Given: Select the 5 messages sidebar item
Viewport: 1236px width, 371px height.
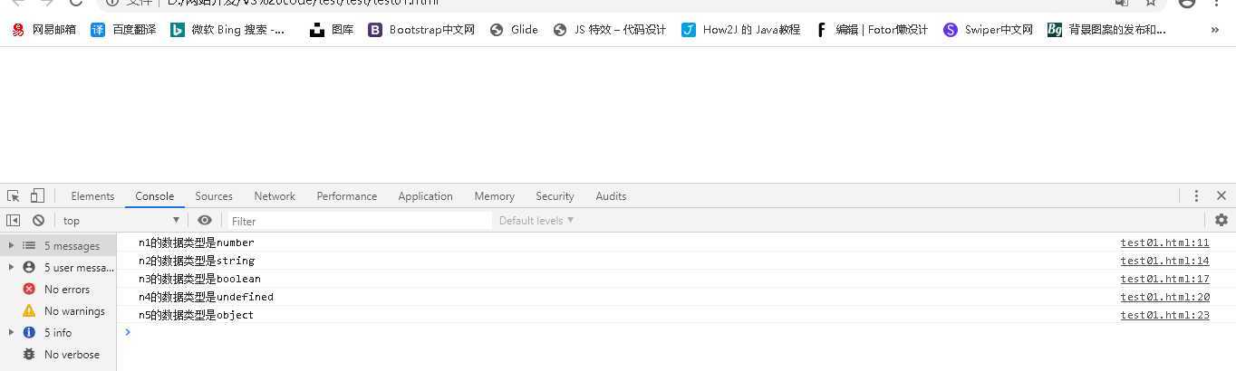Looking at the screenshot, I should [x=58, y=245].
